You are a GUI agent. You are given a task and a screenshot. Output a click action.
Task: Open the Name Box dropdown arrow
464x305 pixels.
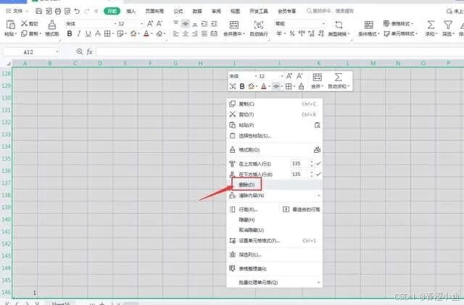click(x=57, y=52)
